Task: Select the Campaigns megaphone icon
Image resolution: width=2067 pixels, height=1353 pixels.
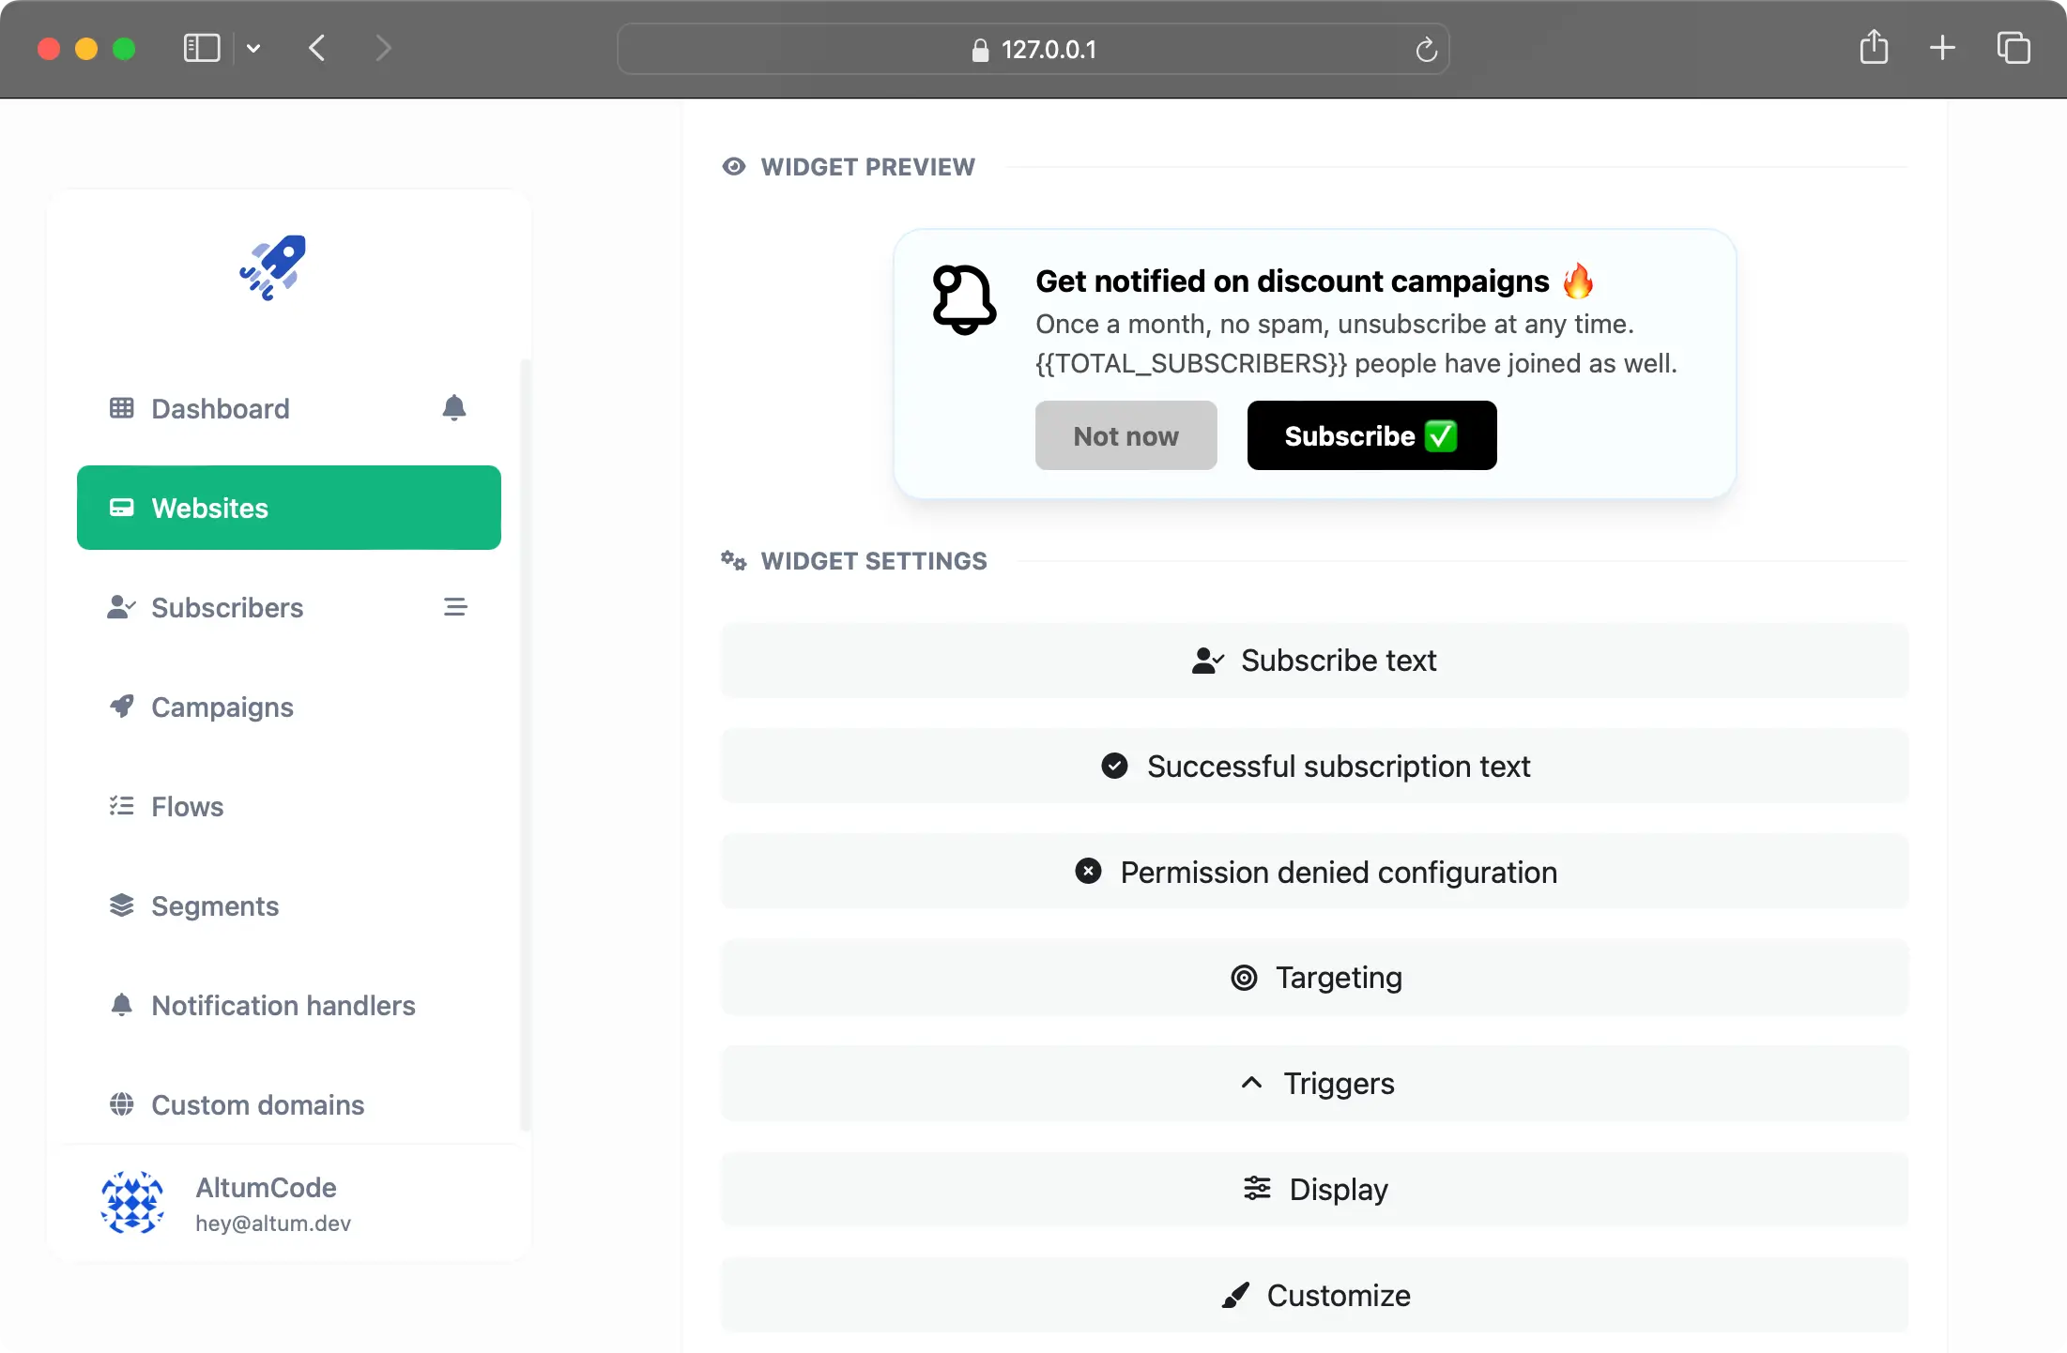Action: pyautogui.click(x=121, y=707)
